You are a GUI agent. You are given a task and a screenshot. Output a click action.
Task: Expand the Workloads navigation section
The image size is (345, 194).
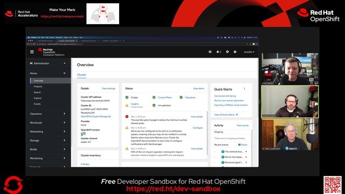click(x=48, y=122)
